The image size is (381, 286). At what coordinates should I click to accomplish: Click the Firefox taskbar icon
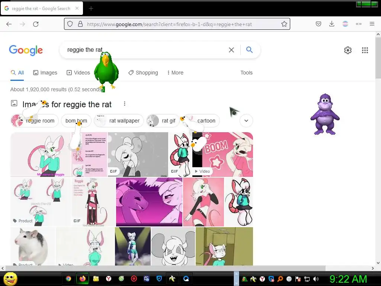82,279
